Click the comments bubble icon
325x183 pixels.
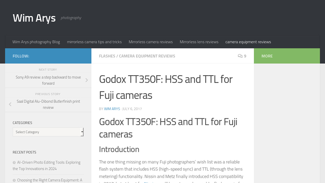(240, 56)
